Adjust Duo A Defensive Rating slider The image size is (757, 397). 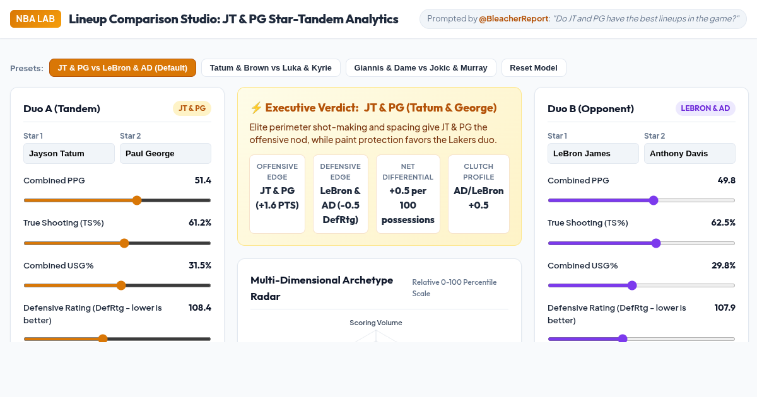tap(117, 339)
